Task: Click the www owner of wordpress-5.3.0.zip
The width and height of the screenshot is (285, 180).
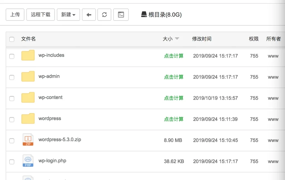Action: 273,141
